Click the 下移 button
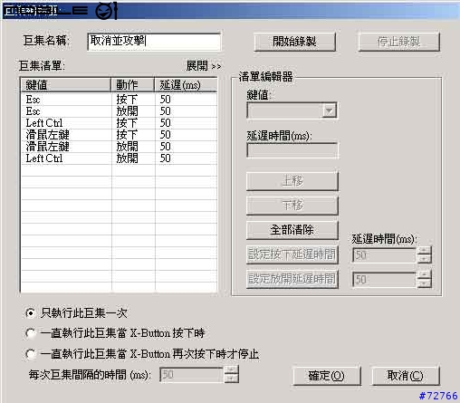The height and width of the screenshot is (403, 460). pyautogui.click(x=292, y=206)
